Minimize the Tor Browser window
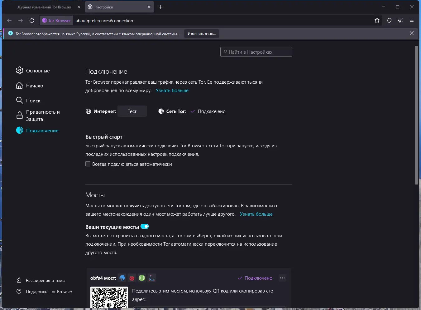The width and height of the screenshot is (421, 310). pyautogui.click(x=383, y=7)
